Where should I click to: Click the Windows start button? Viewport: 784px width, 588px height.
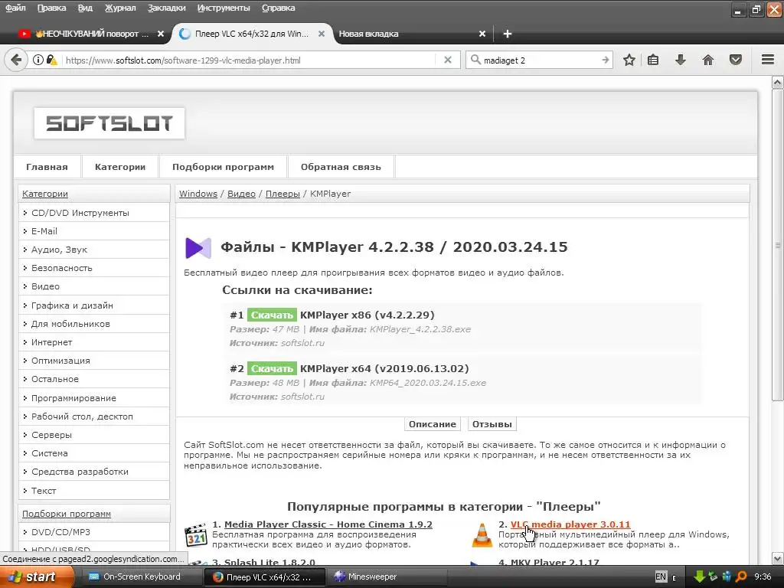(x=35, y=577)
